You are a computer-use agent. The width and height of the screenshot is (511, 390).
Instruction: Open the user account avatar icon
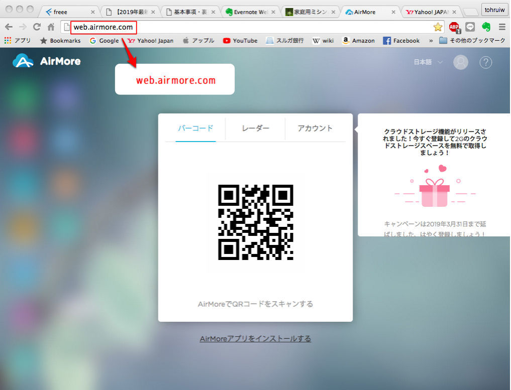coord(460,62)
